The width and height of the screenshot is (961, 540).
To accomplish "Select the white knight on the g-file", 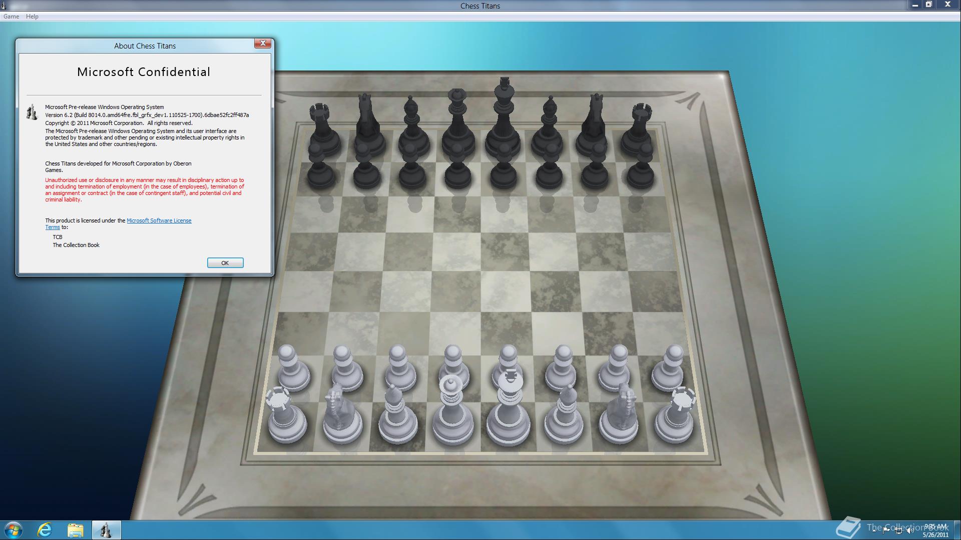I will [620, 415].
